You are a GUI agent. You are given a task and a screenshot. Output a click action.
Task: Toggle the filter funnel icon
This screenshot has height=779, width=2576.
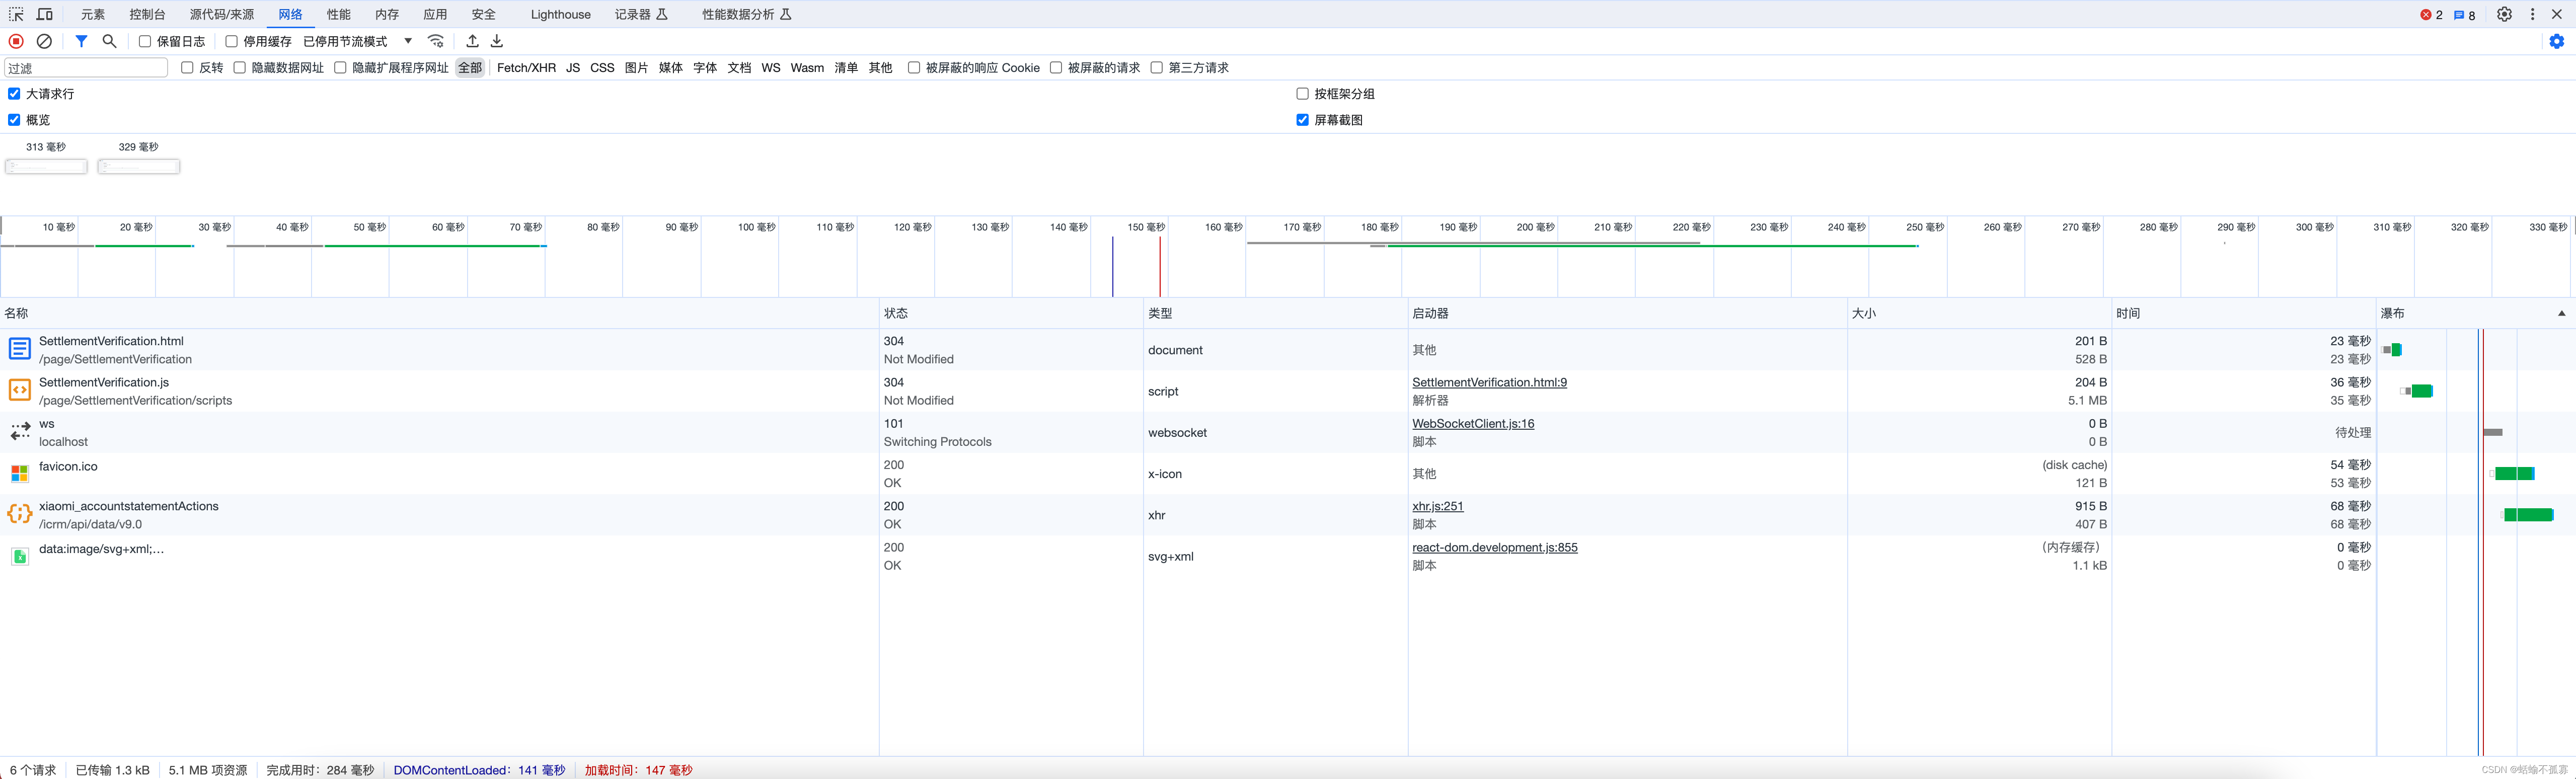coord(81,41)
